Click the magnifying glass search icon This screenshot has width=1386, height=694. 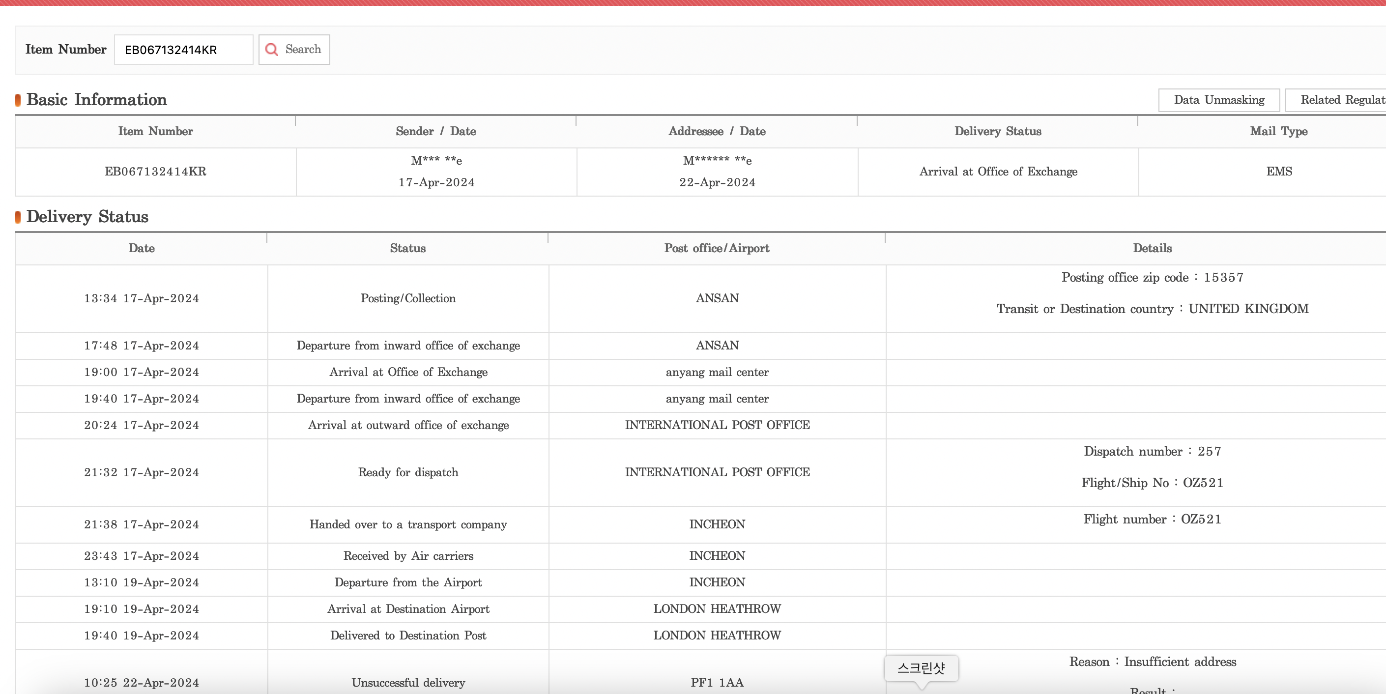tap(272, 50)
